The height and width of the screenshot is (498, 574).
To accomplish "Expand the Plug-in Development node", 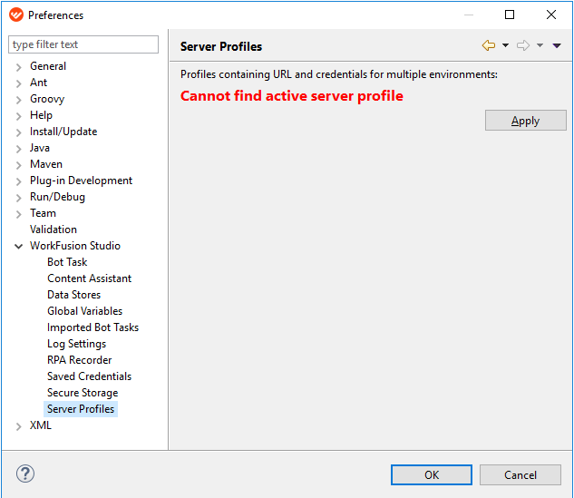I will (19, 181).
